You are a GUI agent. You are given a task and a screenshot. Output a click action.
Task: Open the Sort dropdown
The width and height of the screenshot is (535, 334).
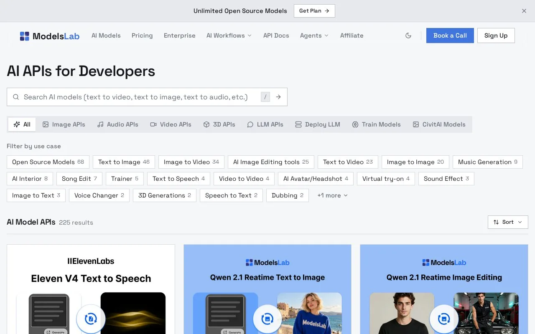click(x=508, y=222)
